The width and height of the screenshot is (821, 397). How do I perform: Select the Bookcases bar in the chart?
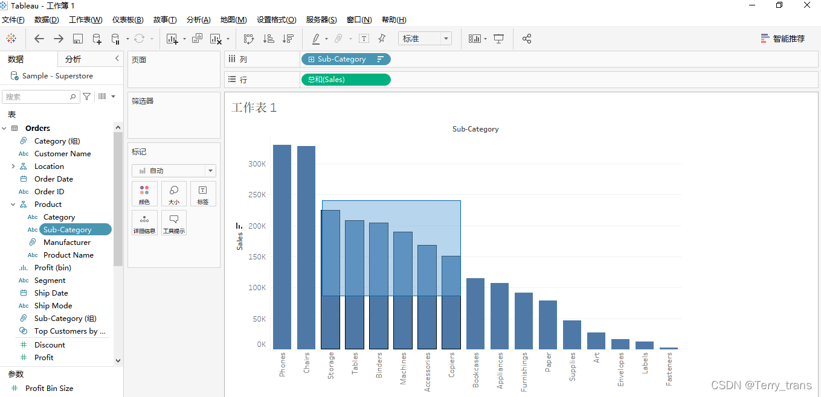(475, 314)
